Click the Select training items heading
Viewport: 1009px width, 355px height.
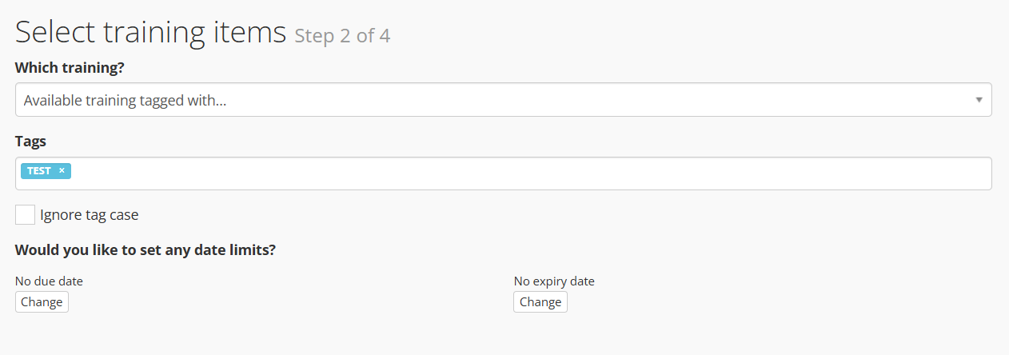click(x=150, y=32)
